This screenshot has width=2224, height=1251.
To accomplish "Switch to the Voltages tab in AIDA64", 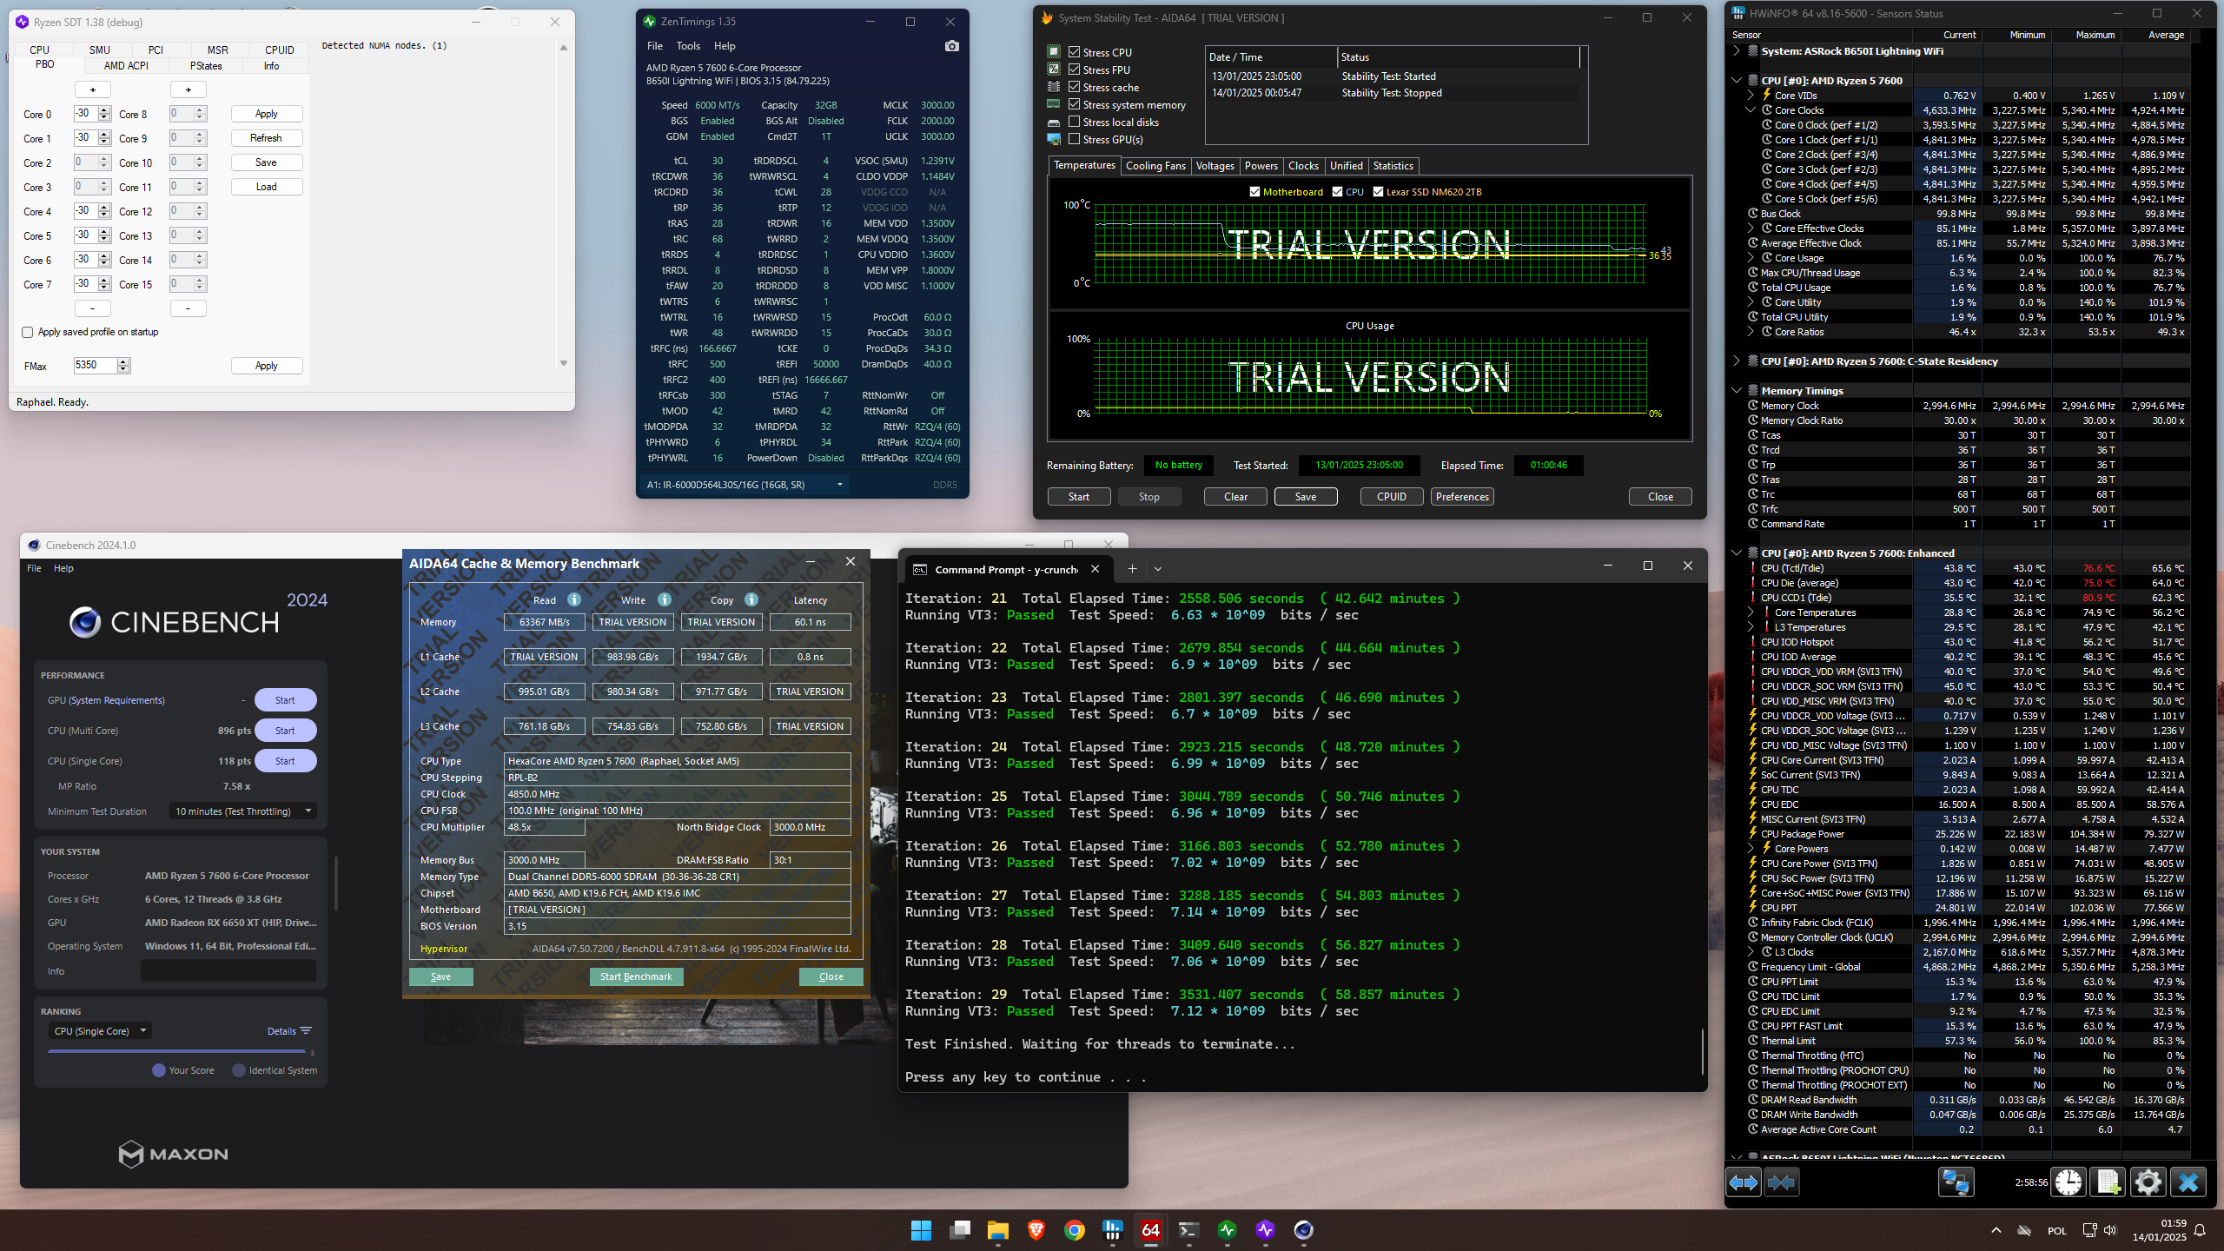I will pos(1215,166).
